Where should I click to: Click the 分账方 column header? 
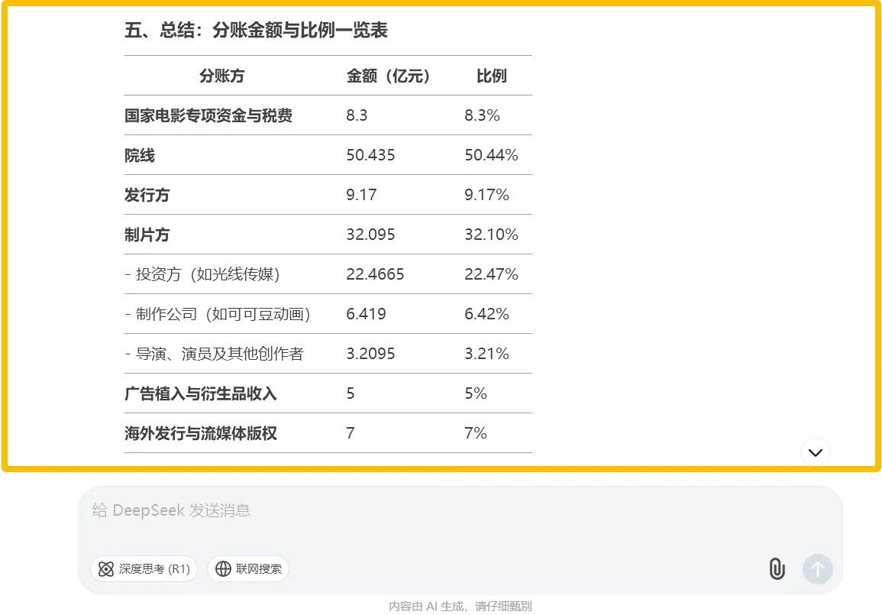221,76
